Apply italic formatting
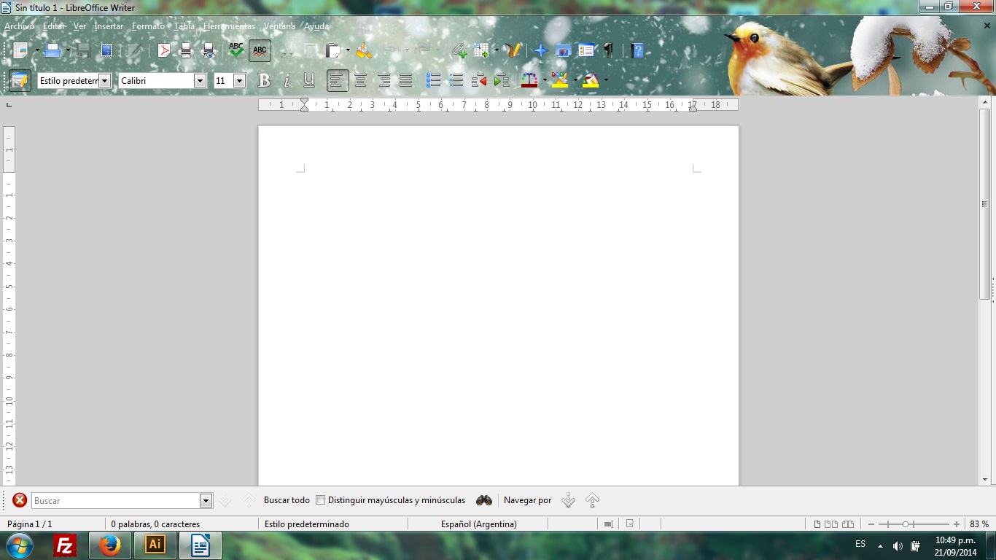The width and height of the screenshot is (996, 560). point(287,80)
